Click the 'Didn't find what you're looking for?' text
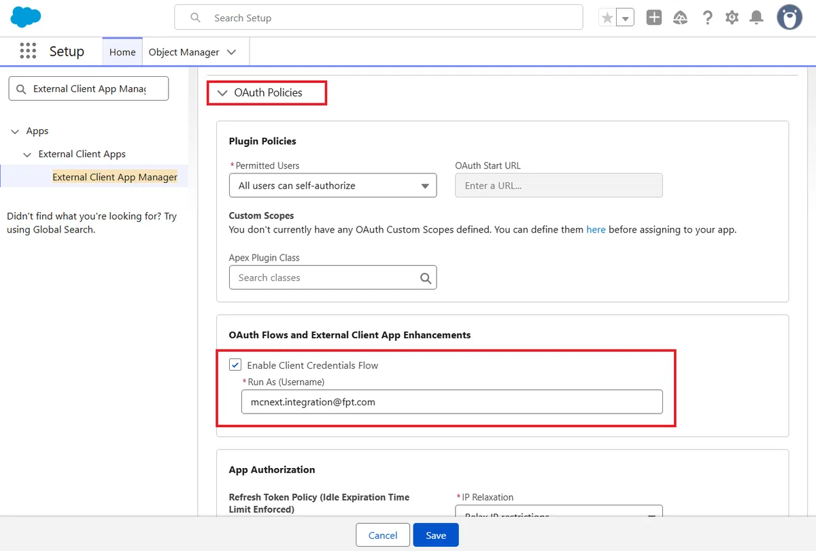816x551 pixels. [92, 222]
